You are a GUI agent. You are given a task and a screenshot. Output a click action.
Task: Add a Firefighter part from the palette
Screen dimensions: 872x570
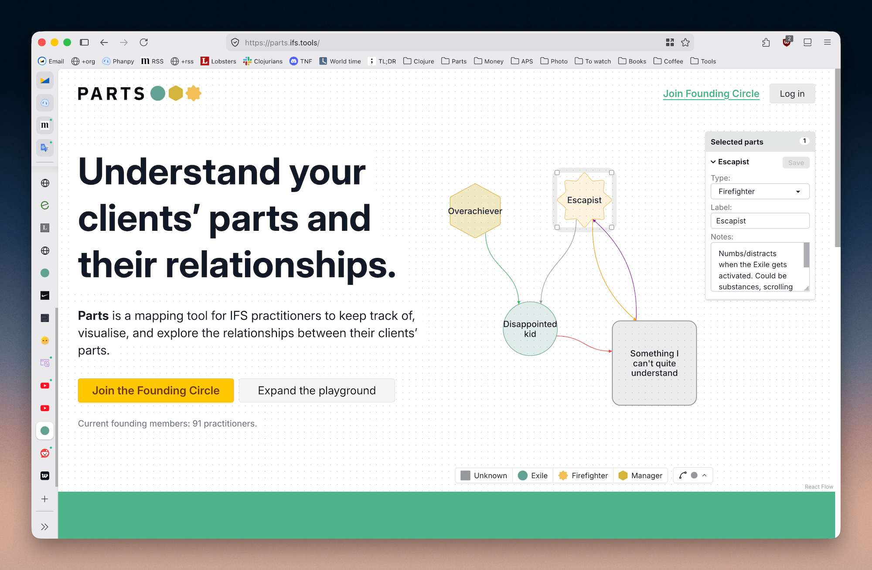(x=583, y=476)
